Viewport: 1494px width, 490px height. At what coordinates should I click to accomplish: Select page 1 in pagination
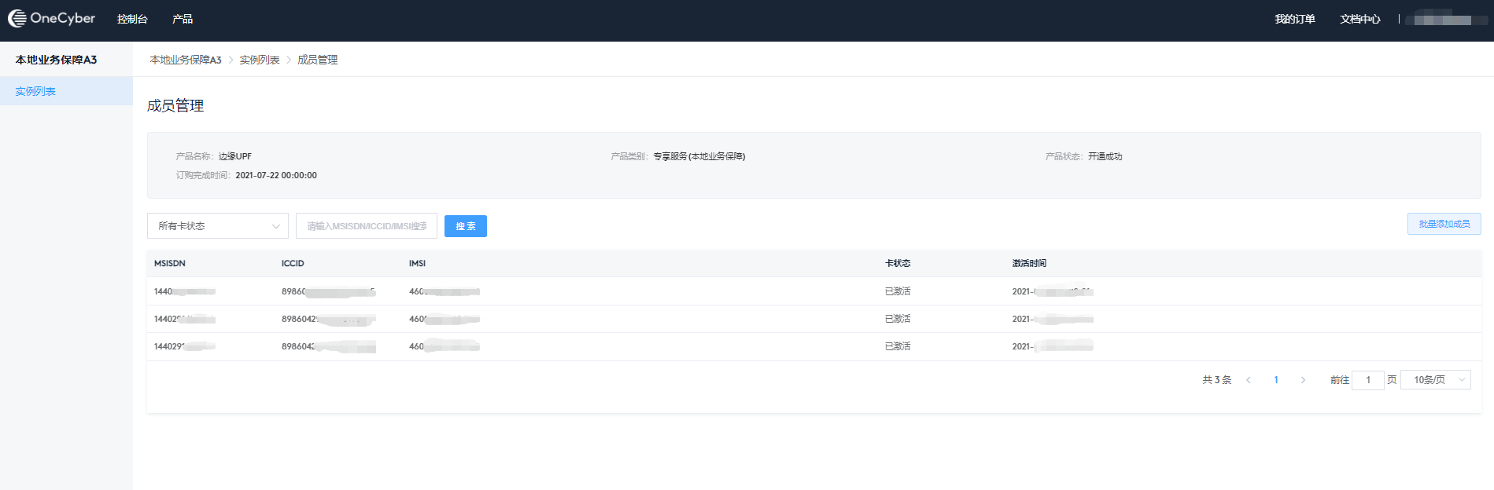tap(1276, 380)
